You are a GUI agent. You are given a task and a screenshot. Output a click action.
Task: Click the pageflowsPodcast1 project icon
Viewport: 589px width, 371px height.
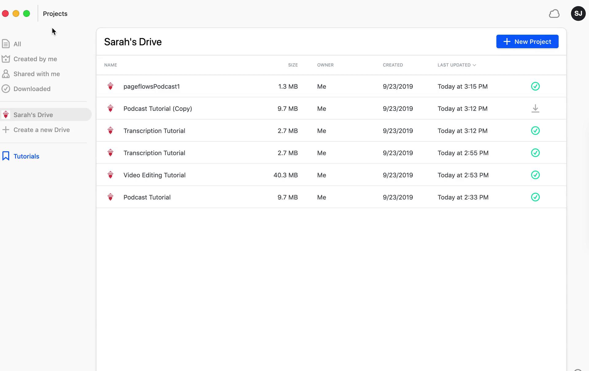110,86
